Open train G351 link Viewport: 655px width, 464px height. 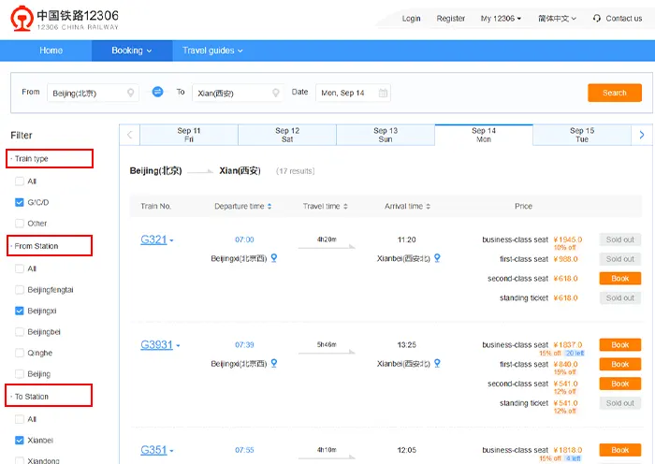153,450
